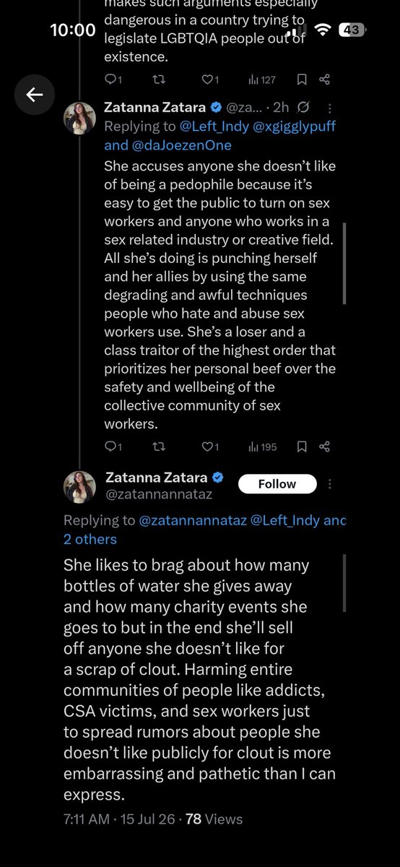The height and width of the screenshot is (867, 400).
Task: Show the 2 others being replied to
Action: (x=90, y=539)
